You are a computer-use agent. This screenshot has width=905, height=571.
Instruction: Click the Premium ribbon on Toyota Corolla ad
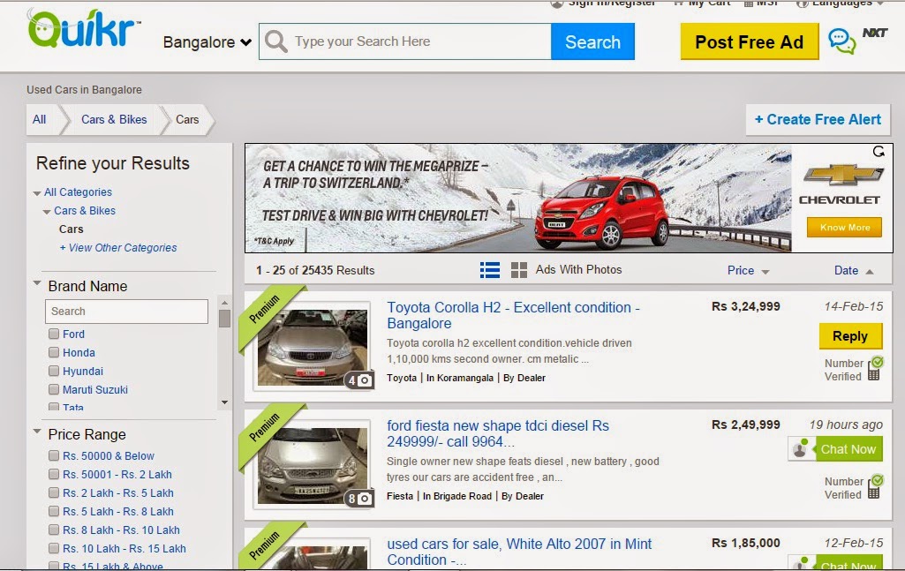[264, 310]
